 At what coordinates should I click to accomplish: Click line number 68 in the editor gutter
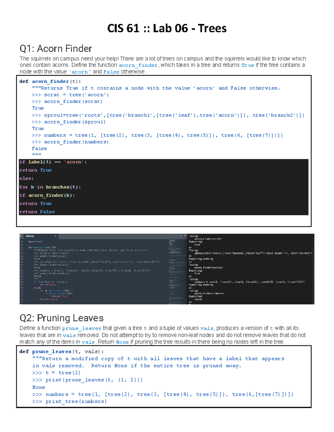[22, 282]
